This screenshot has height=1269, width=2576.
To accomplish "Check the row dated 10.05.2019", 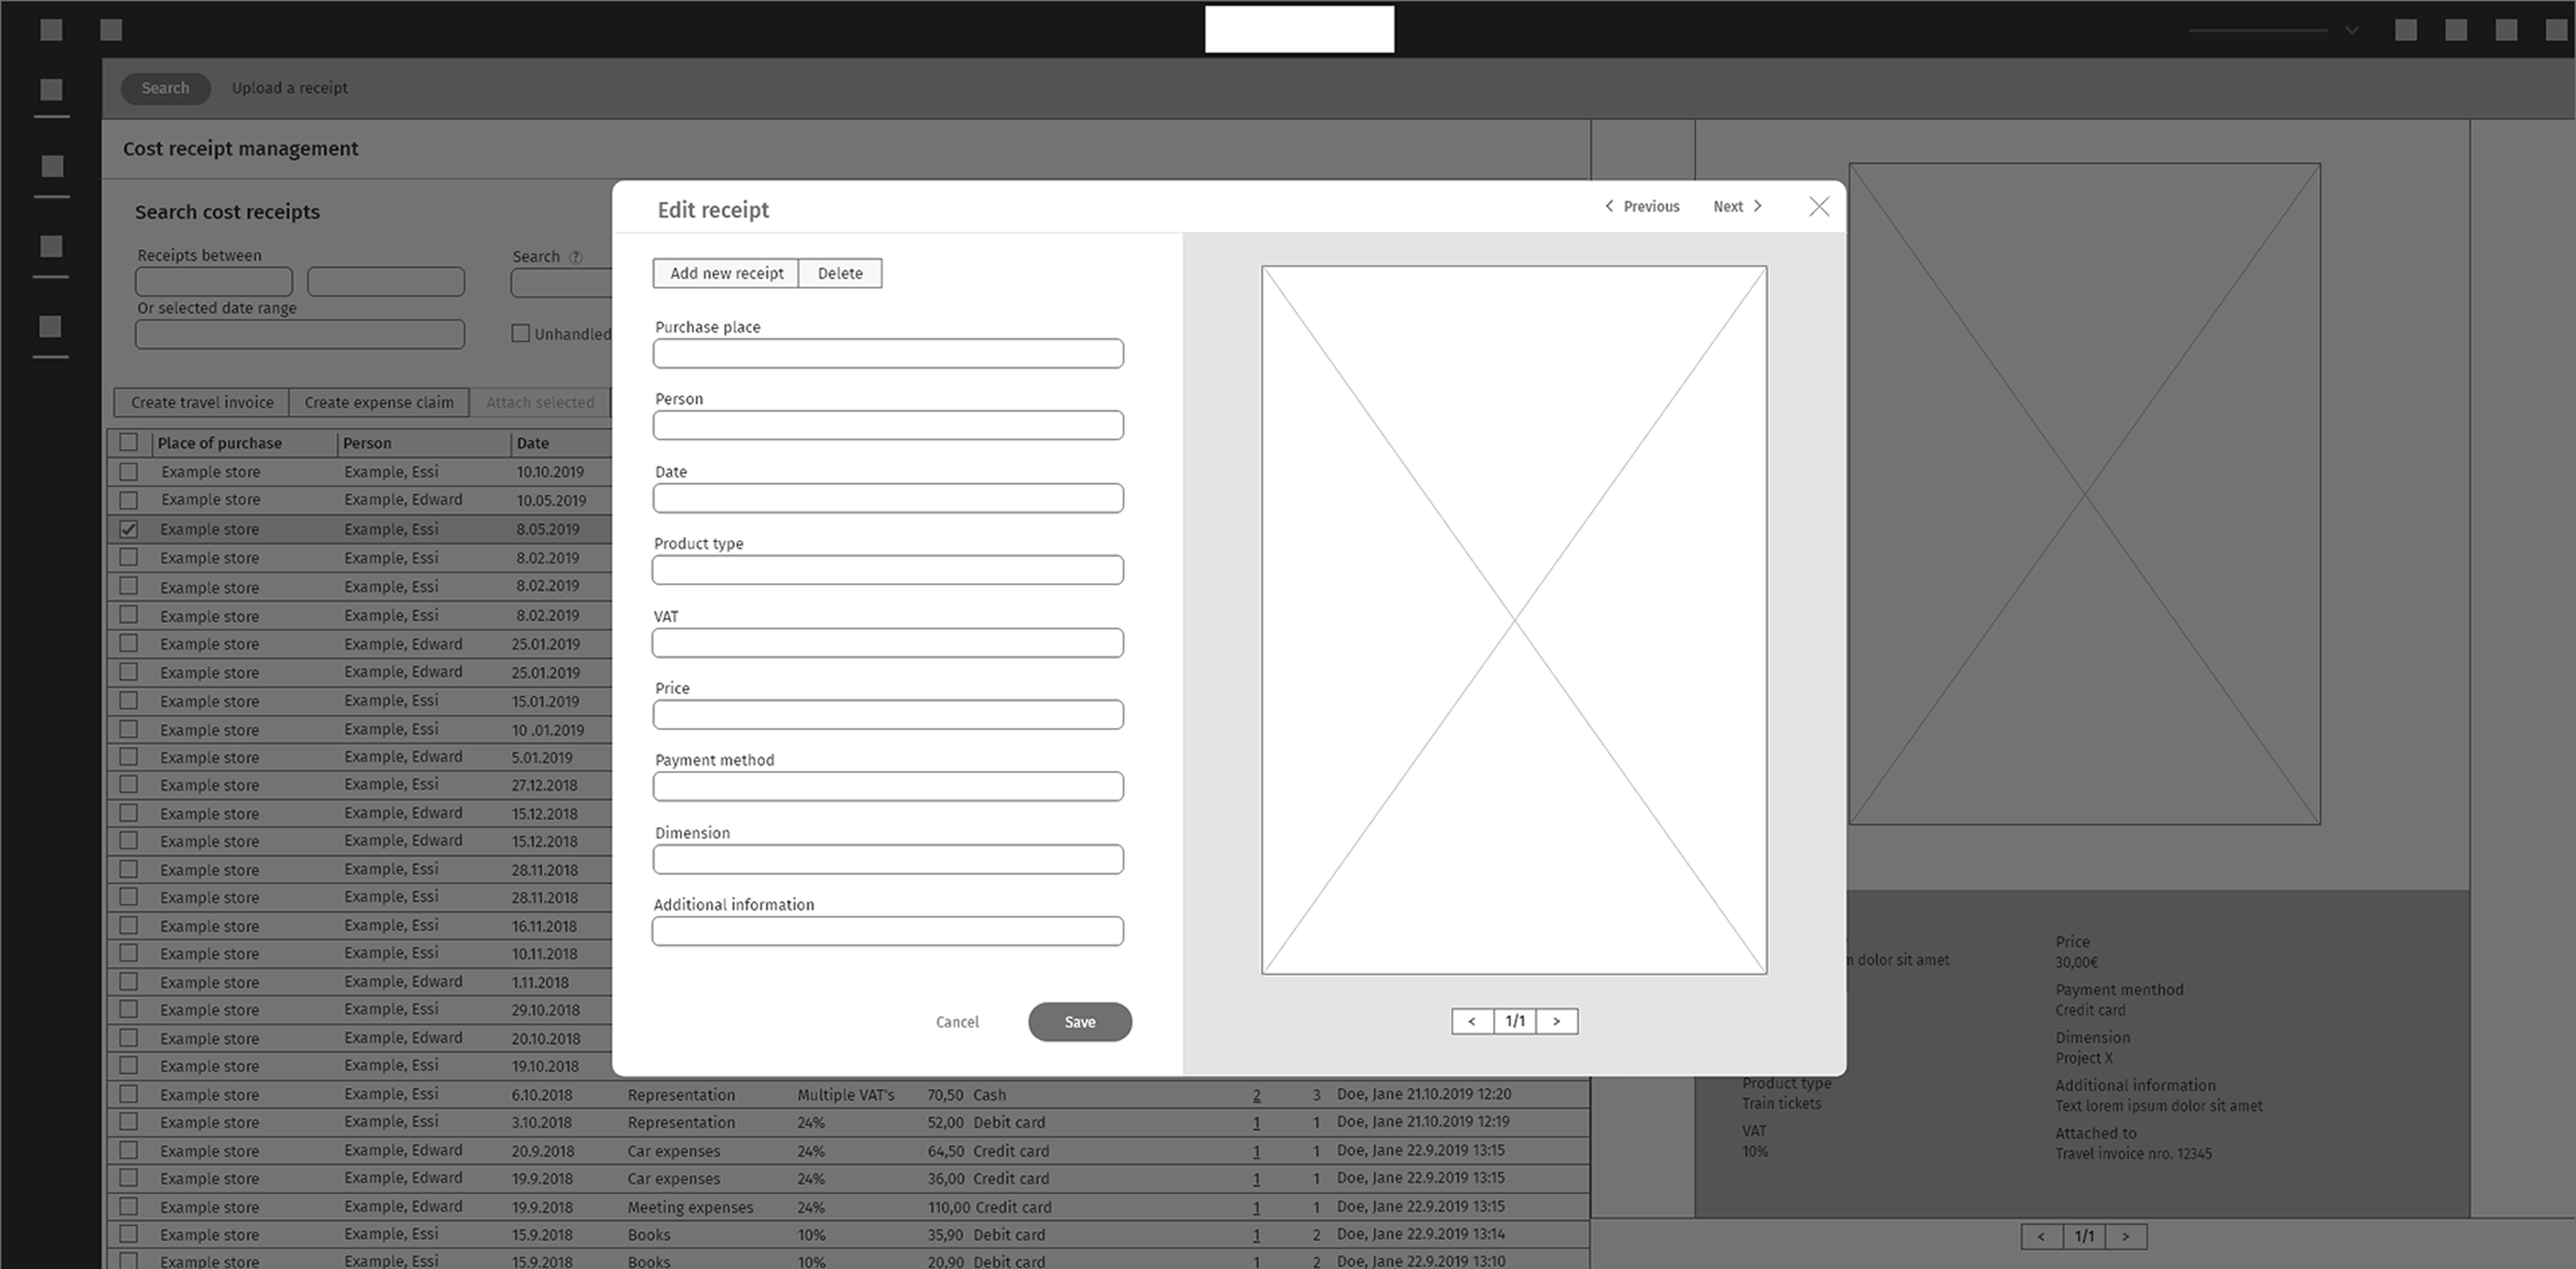I will tap(128, 499).
